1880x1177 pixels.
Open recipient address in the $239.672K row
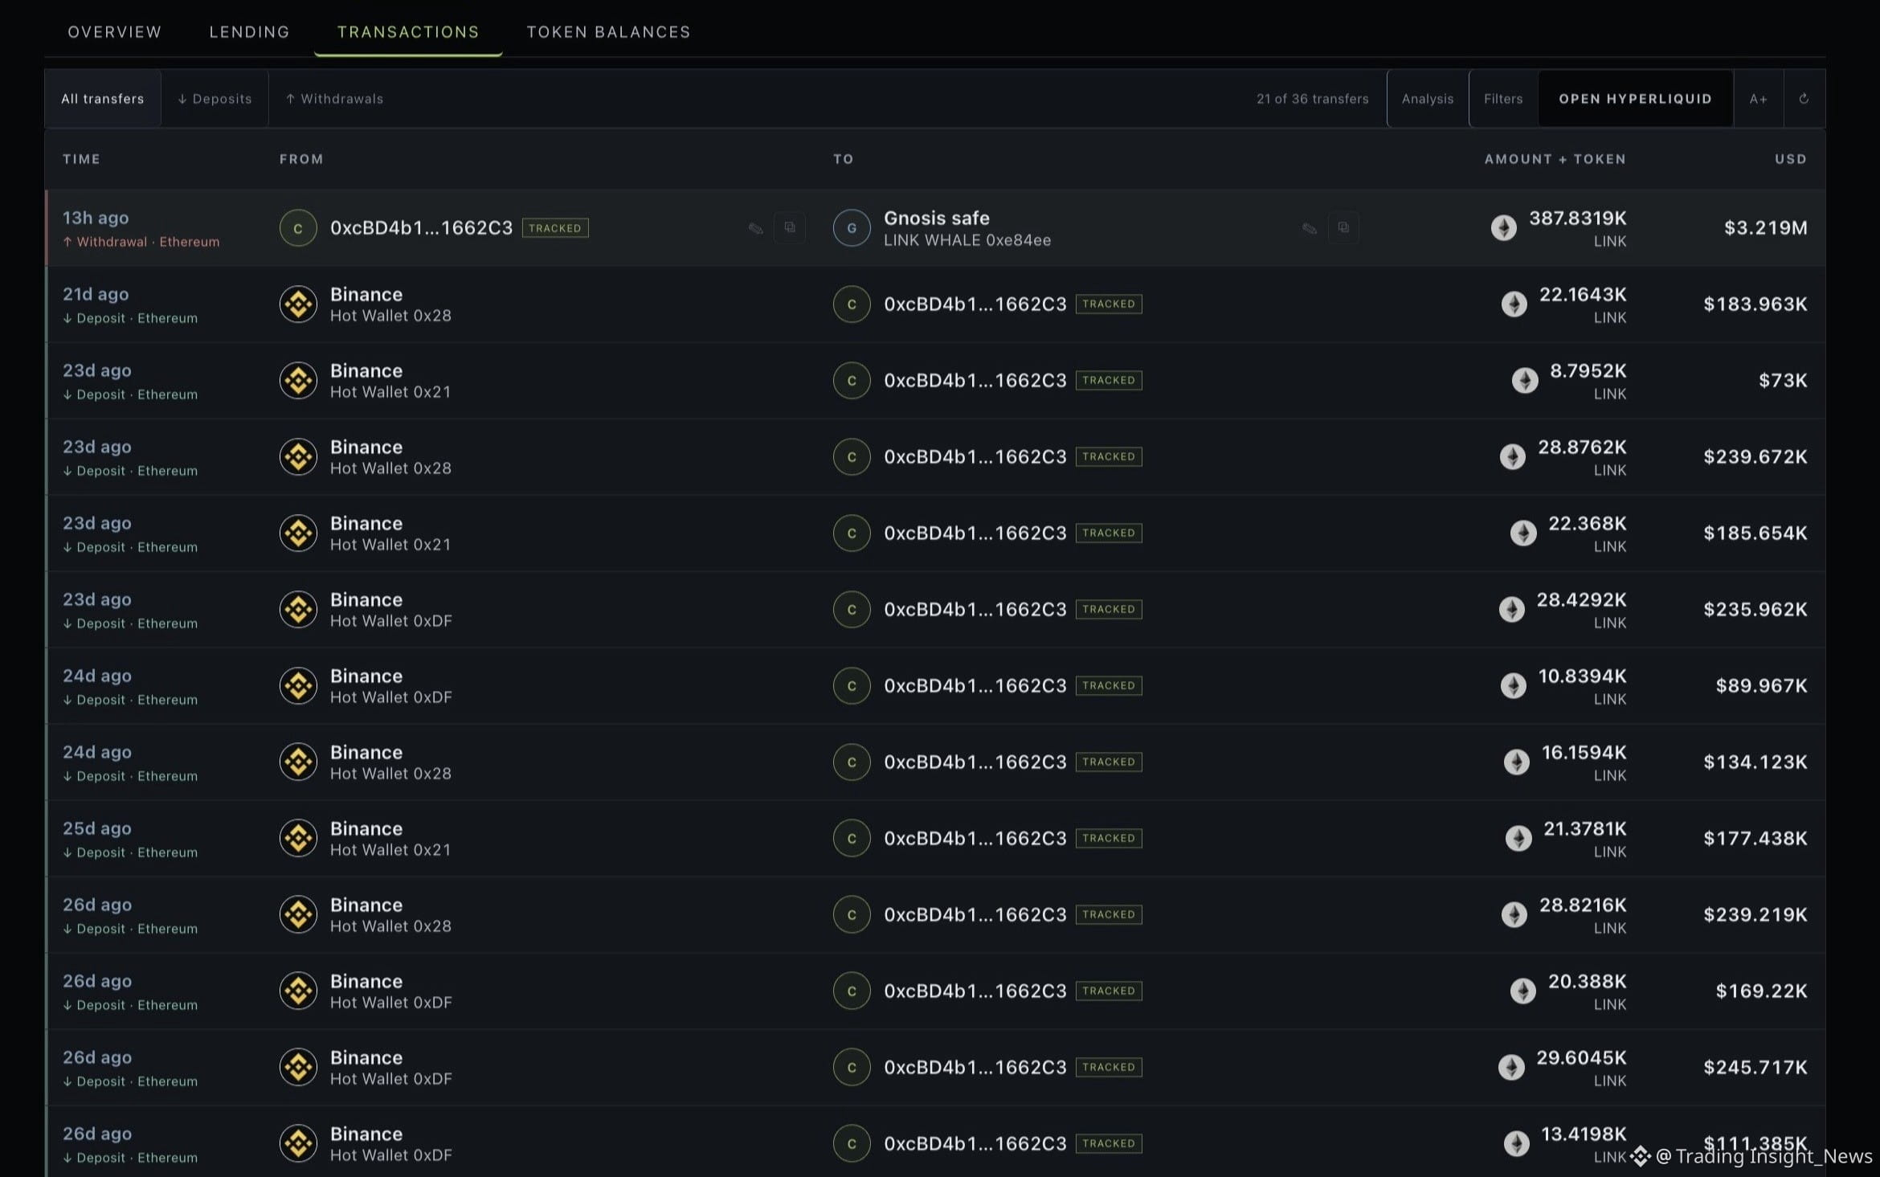click(x=975, y=457)
